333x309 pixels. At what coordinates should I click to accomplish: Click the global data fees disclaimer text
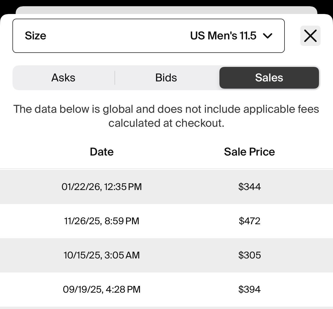[x=166, y=116]
